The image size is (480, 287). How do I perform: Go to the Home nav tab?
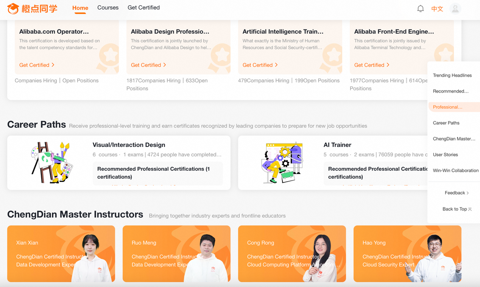coord(80,8)
